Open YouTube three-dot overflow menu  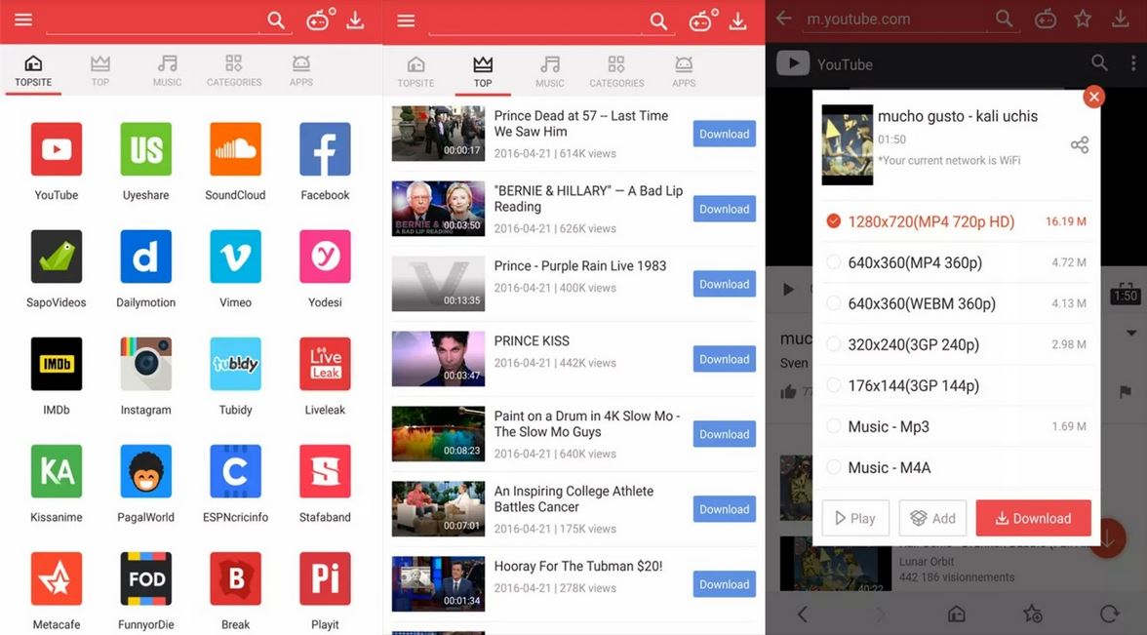1133,62
